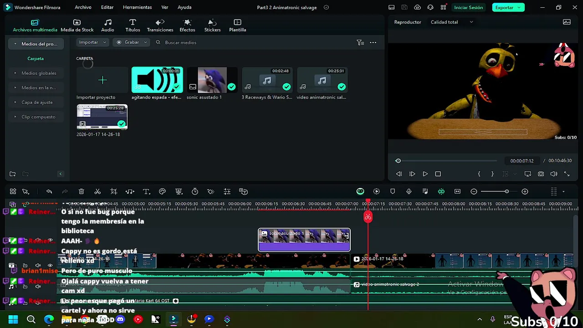
Task: Open the Grabar dropdown
Action: click(x=132, y=42)
